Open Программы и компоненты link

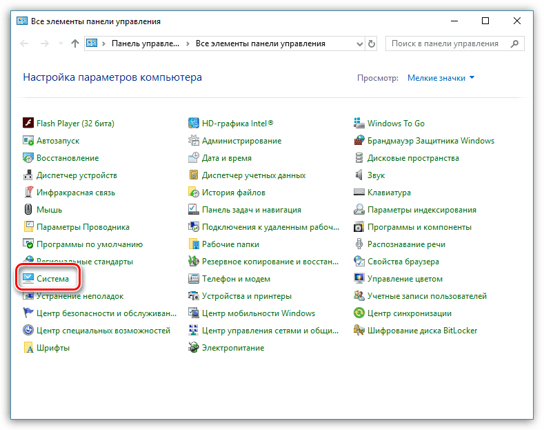pos(419,227)
